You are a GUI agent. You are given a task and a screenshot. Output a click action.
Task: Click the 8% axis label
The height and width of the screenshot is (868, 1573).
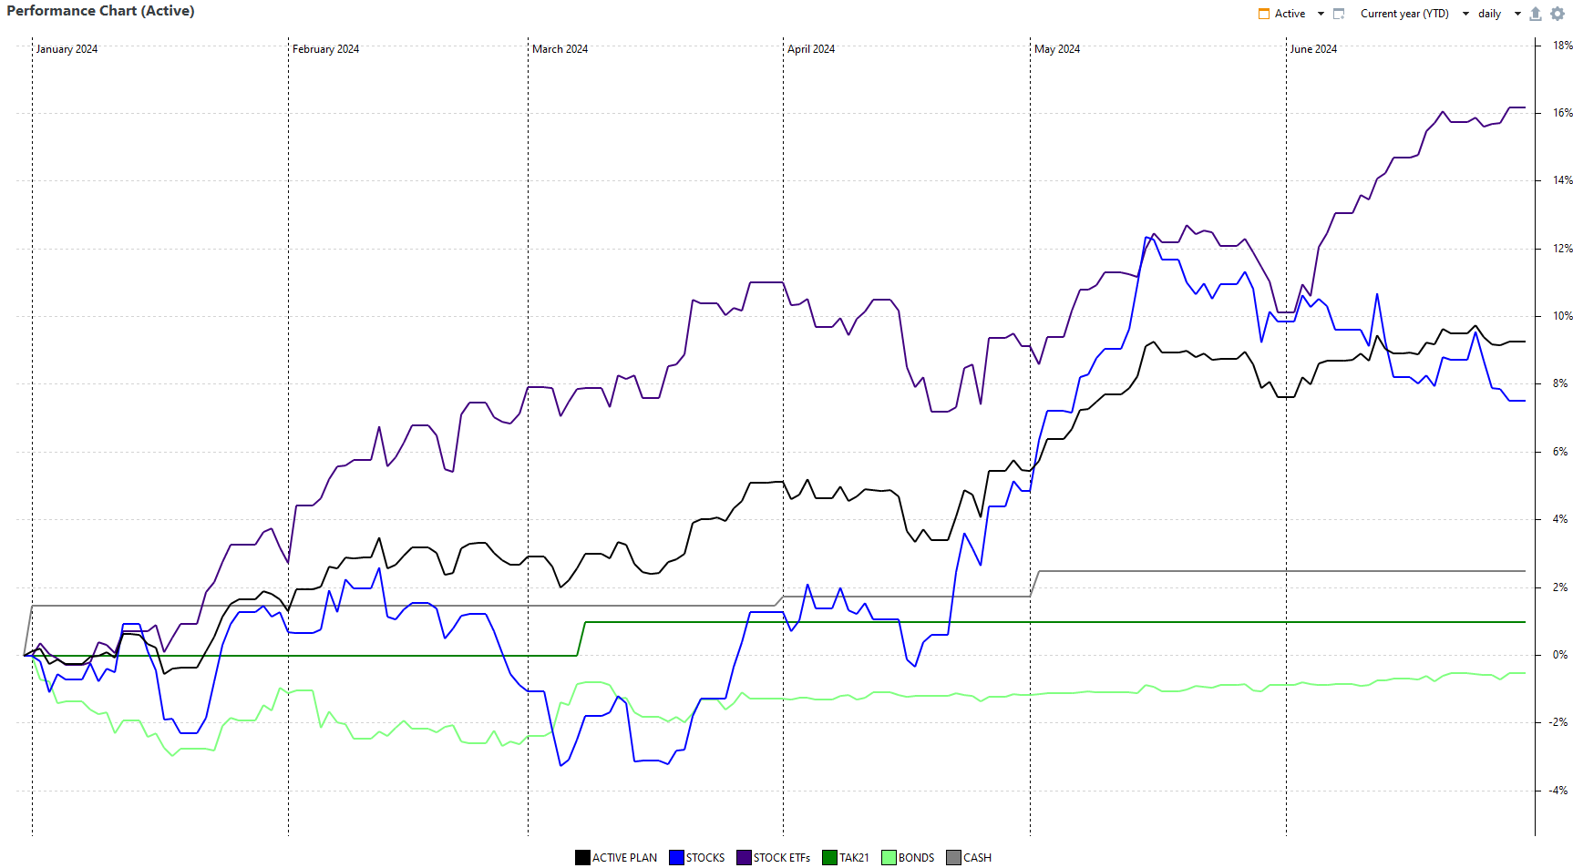point(1560,383)
